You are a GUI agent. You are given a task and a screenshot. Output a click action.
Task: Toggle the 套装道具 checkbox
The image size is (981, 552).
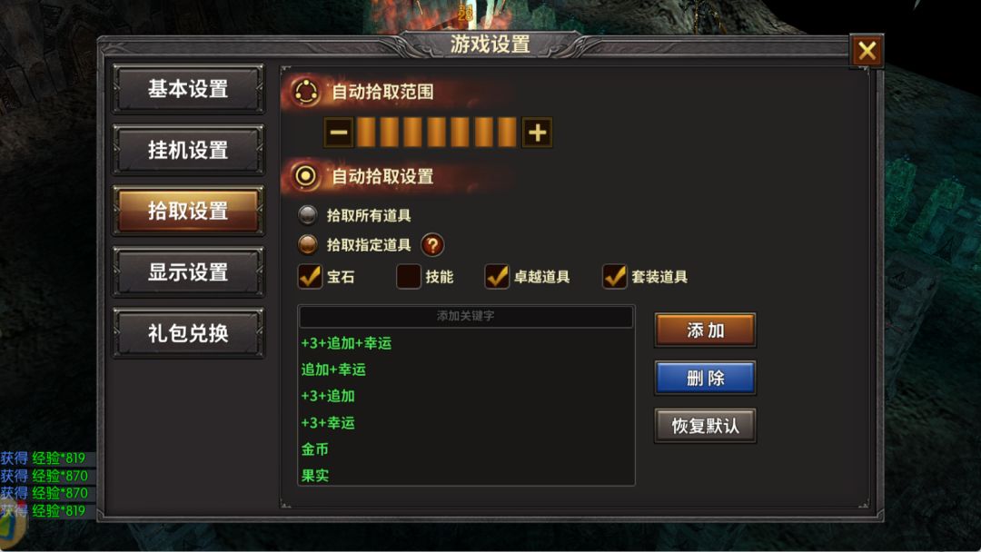614,276
